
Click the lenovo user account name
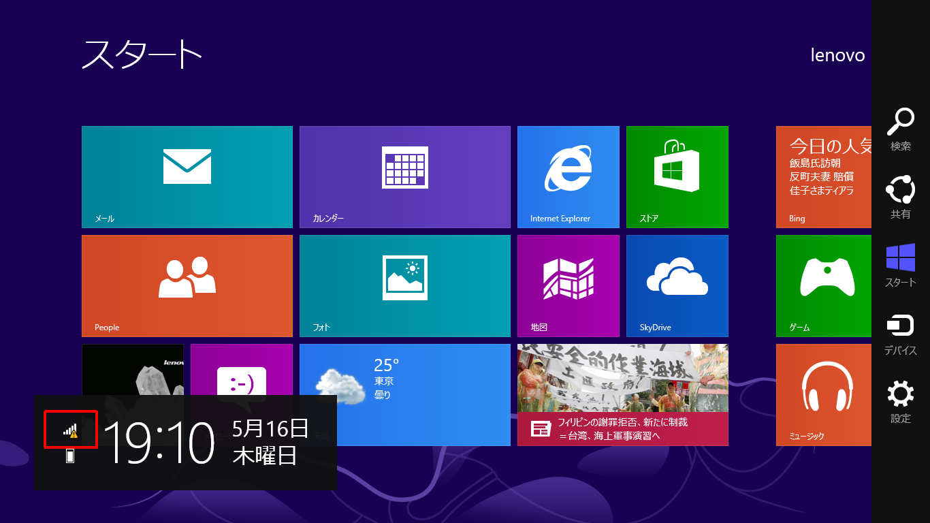(837, 55)
